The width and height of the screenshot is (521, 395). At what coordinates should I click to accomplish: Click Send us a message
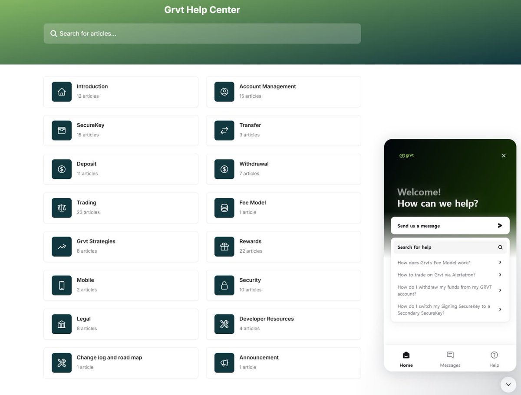pos(450,226)
